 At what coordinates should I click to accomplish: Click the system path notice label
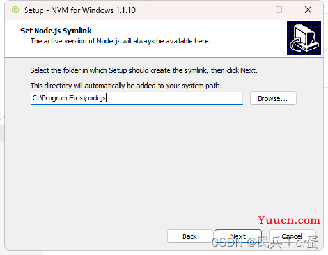point(126,86)
